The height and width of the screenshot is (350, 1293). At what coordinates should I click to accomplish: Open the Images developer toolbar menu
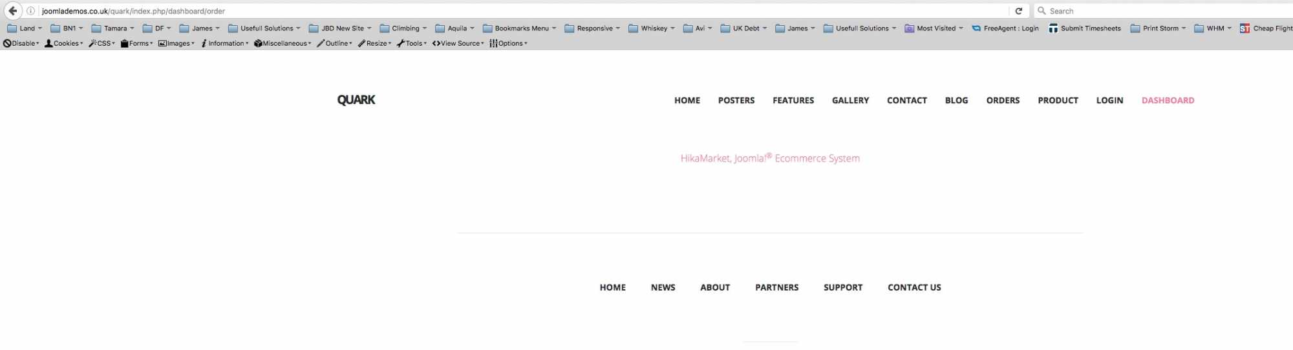(176, 43)
